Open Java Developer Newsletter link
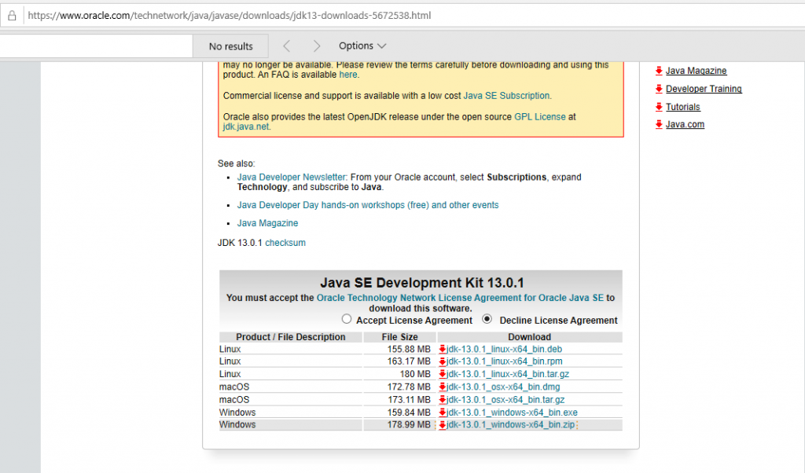 pyautogui.click(x=292, y=177)
